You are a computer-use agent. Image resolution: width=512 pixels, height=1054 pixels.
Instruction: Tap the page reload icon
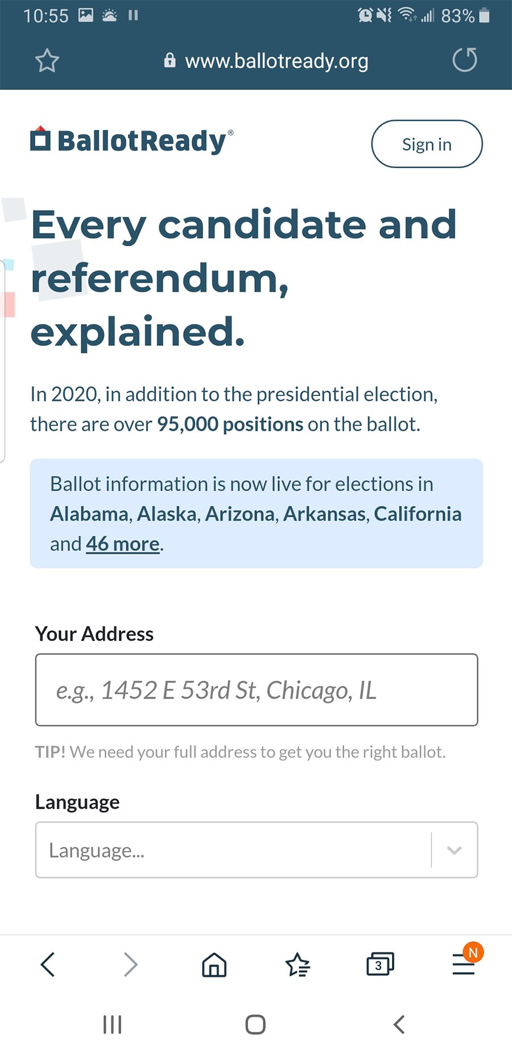pos(465,60)
